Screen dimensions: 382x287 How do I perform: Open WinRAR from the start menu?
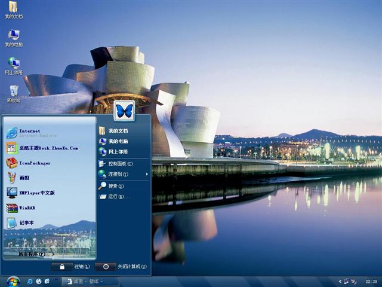pos(27,208)
